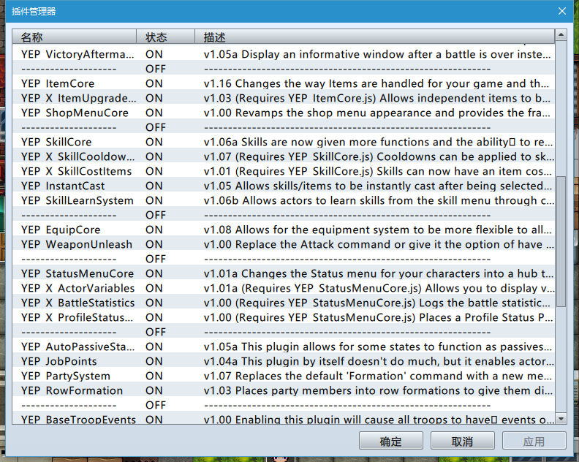Select the YEP_X_ProfileStatus... plugin name
Viewport: 579px width, 462px height.
click(x=77, y=317)
